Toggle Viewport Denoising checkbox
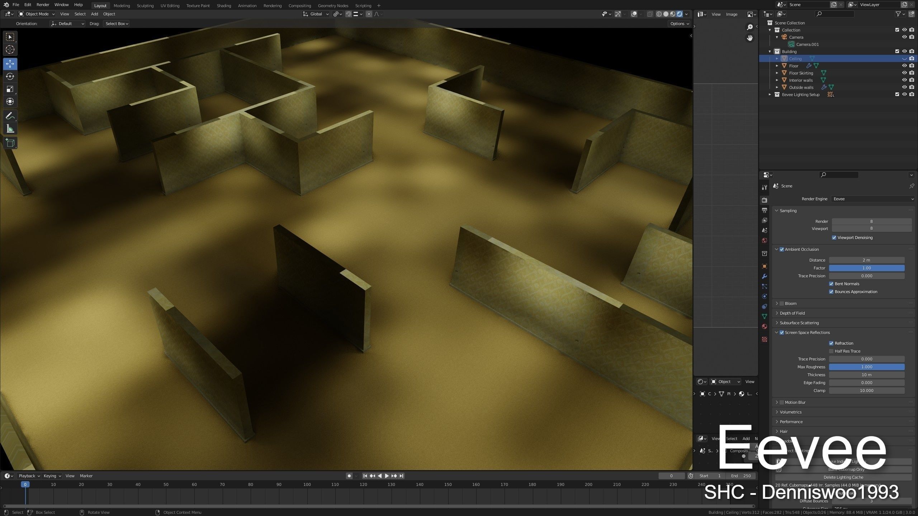Viewport: 918px width, 516px height. (834, 238)
